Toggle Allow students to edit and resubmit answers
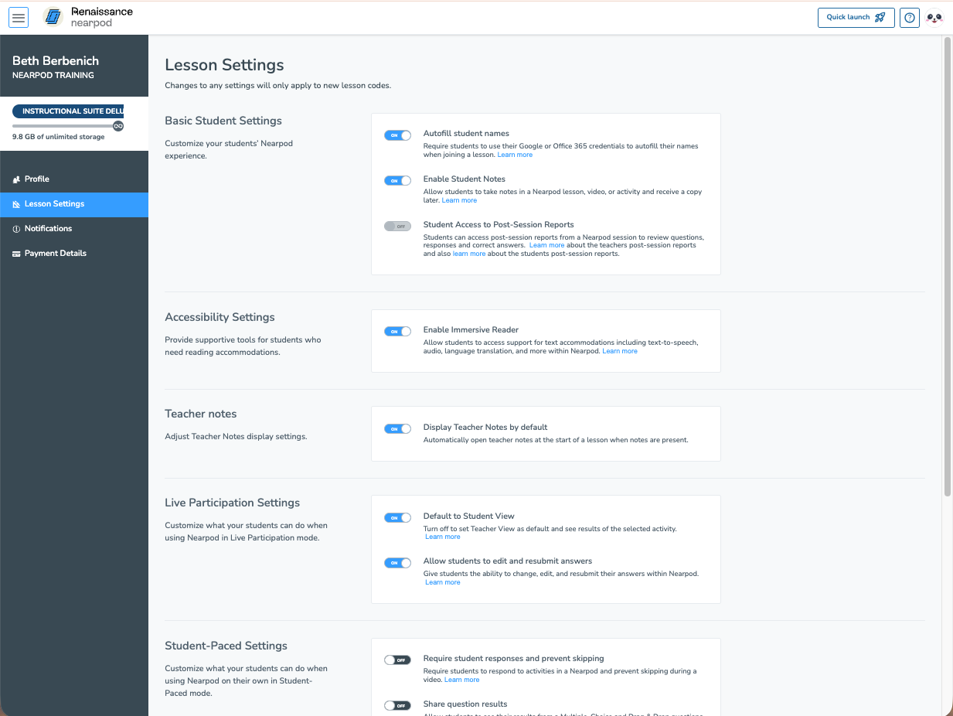The image size is (953, 716). pyautogui.click(x=397, y=562)
